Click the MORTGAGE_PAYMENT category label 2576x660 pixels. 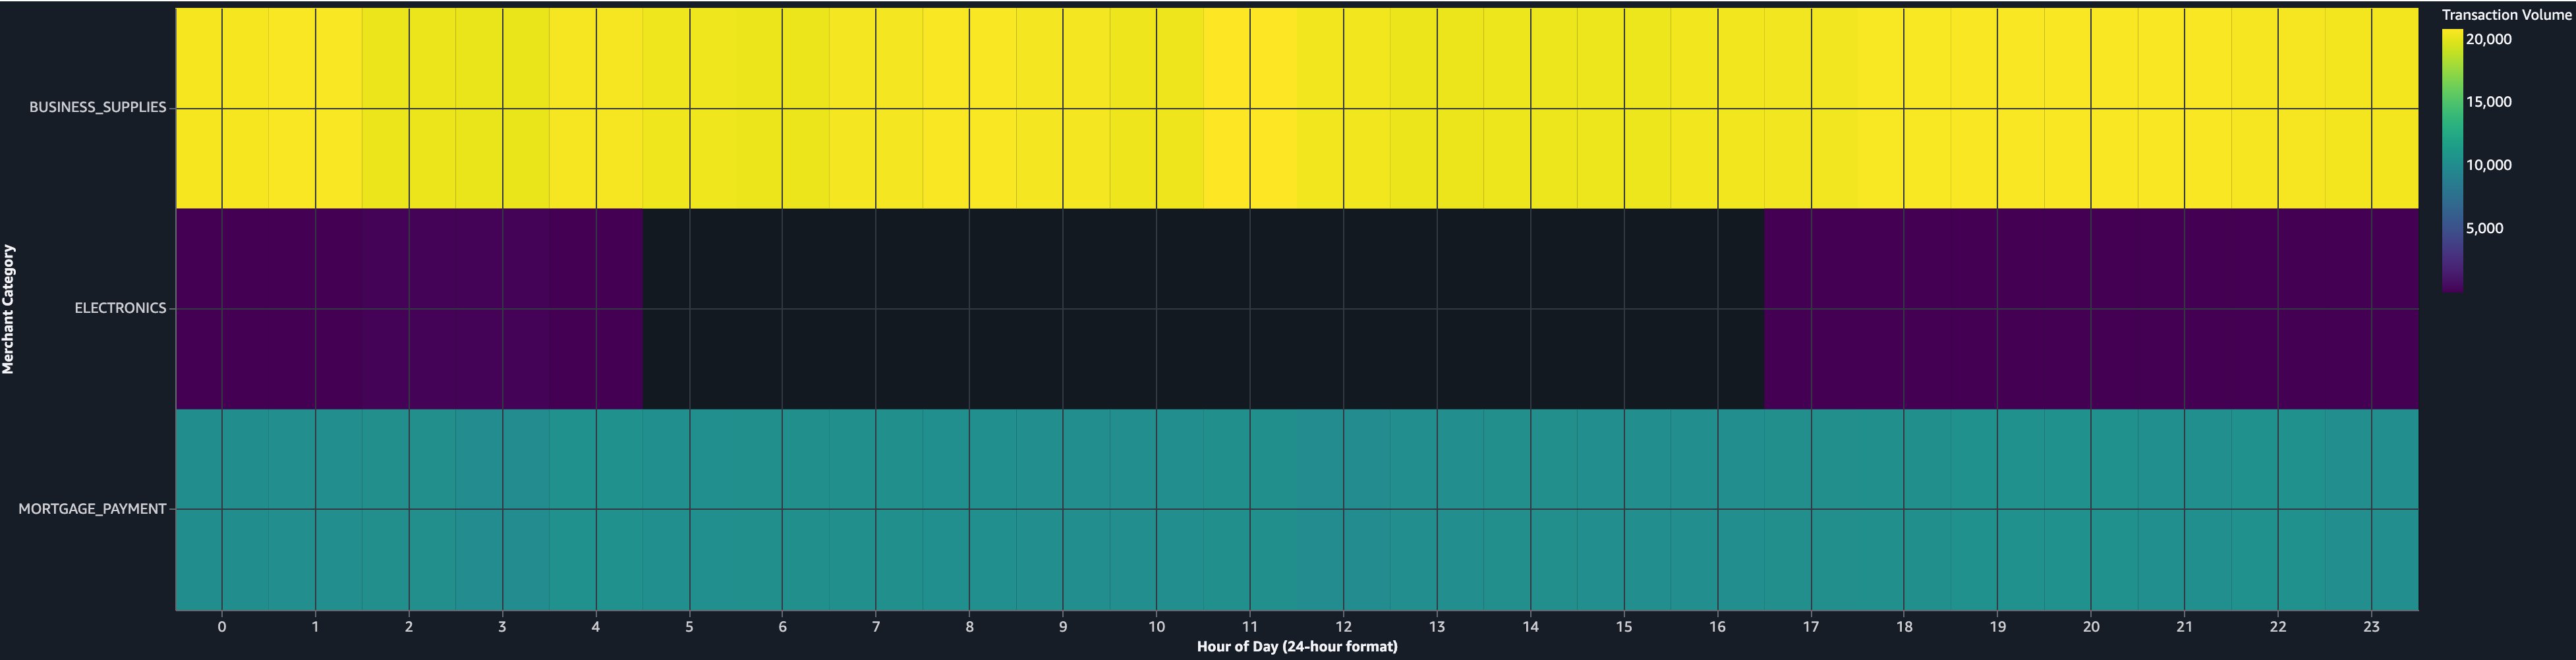pyautogui.click(x=92, y=509)
